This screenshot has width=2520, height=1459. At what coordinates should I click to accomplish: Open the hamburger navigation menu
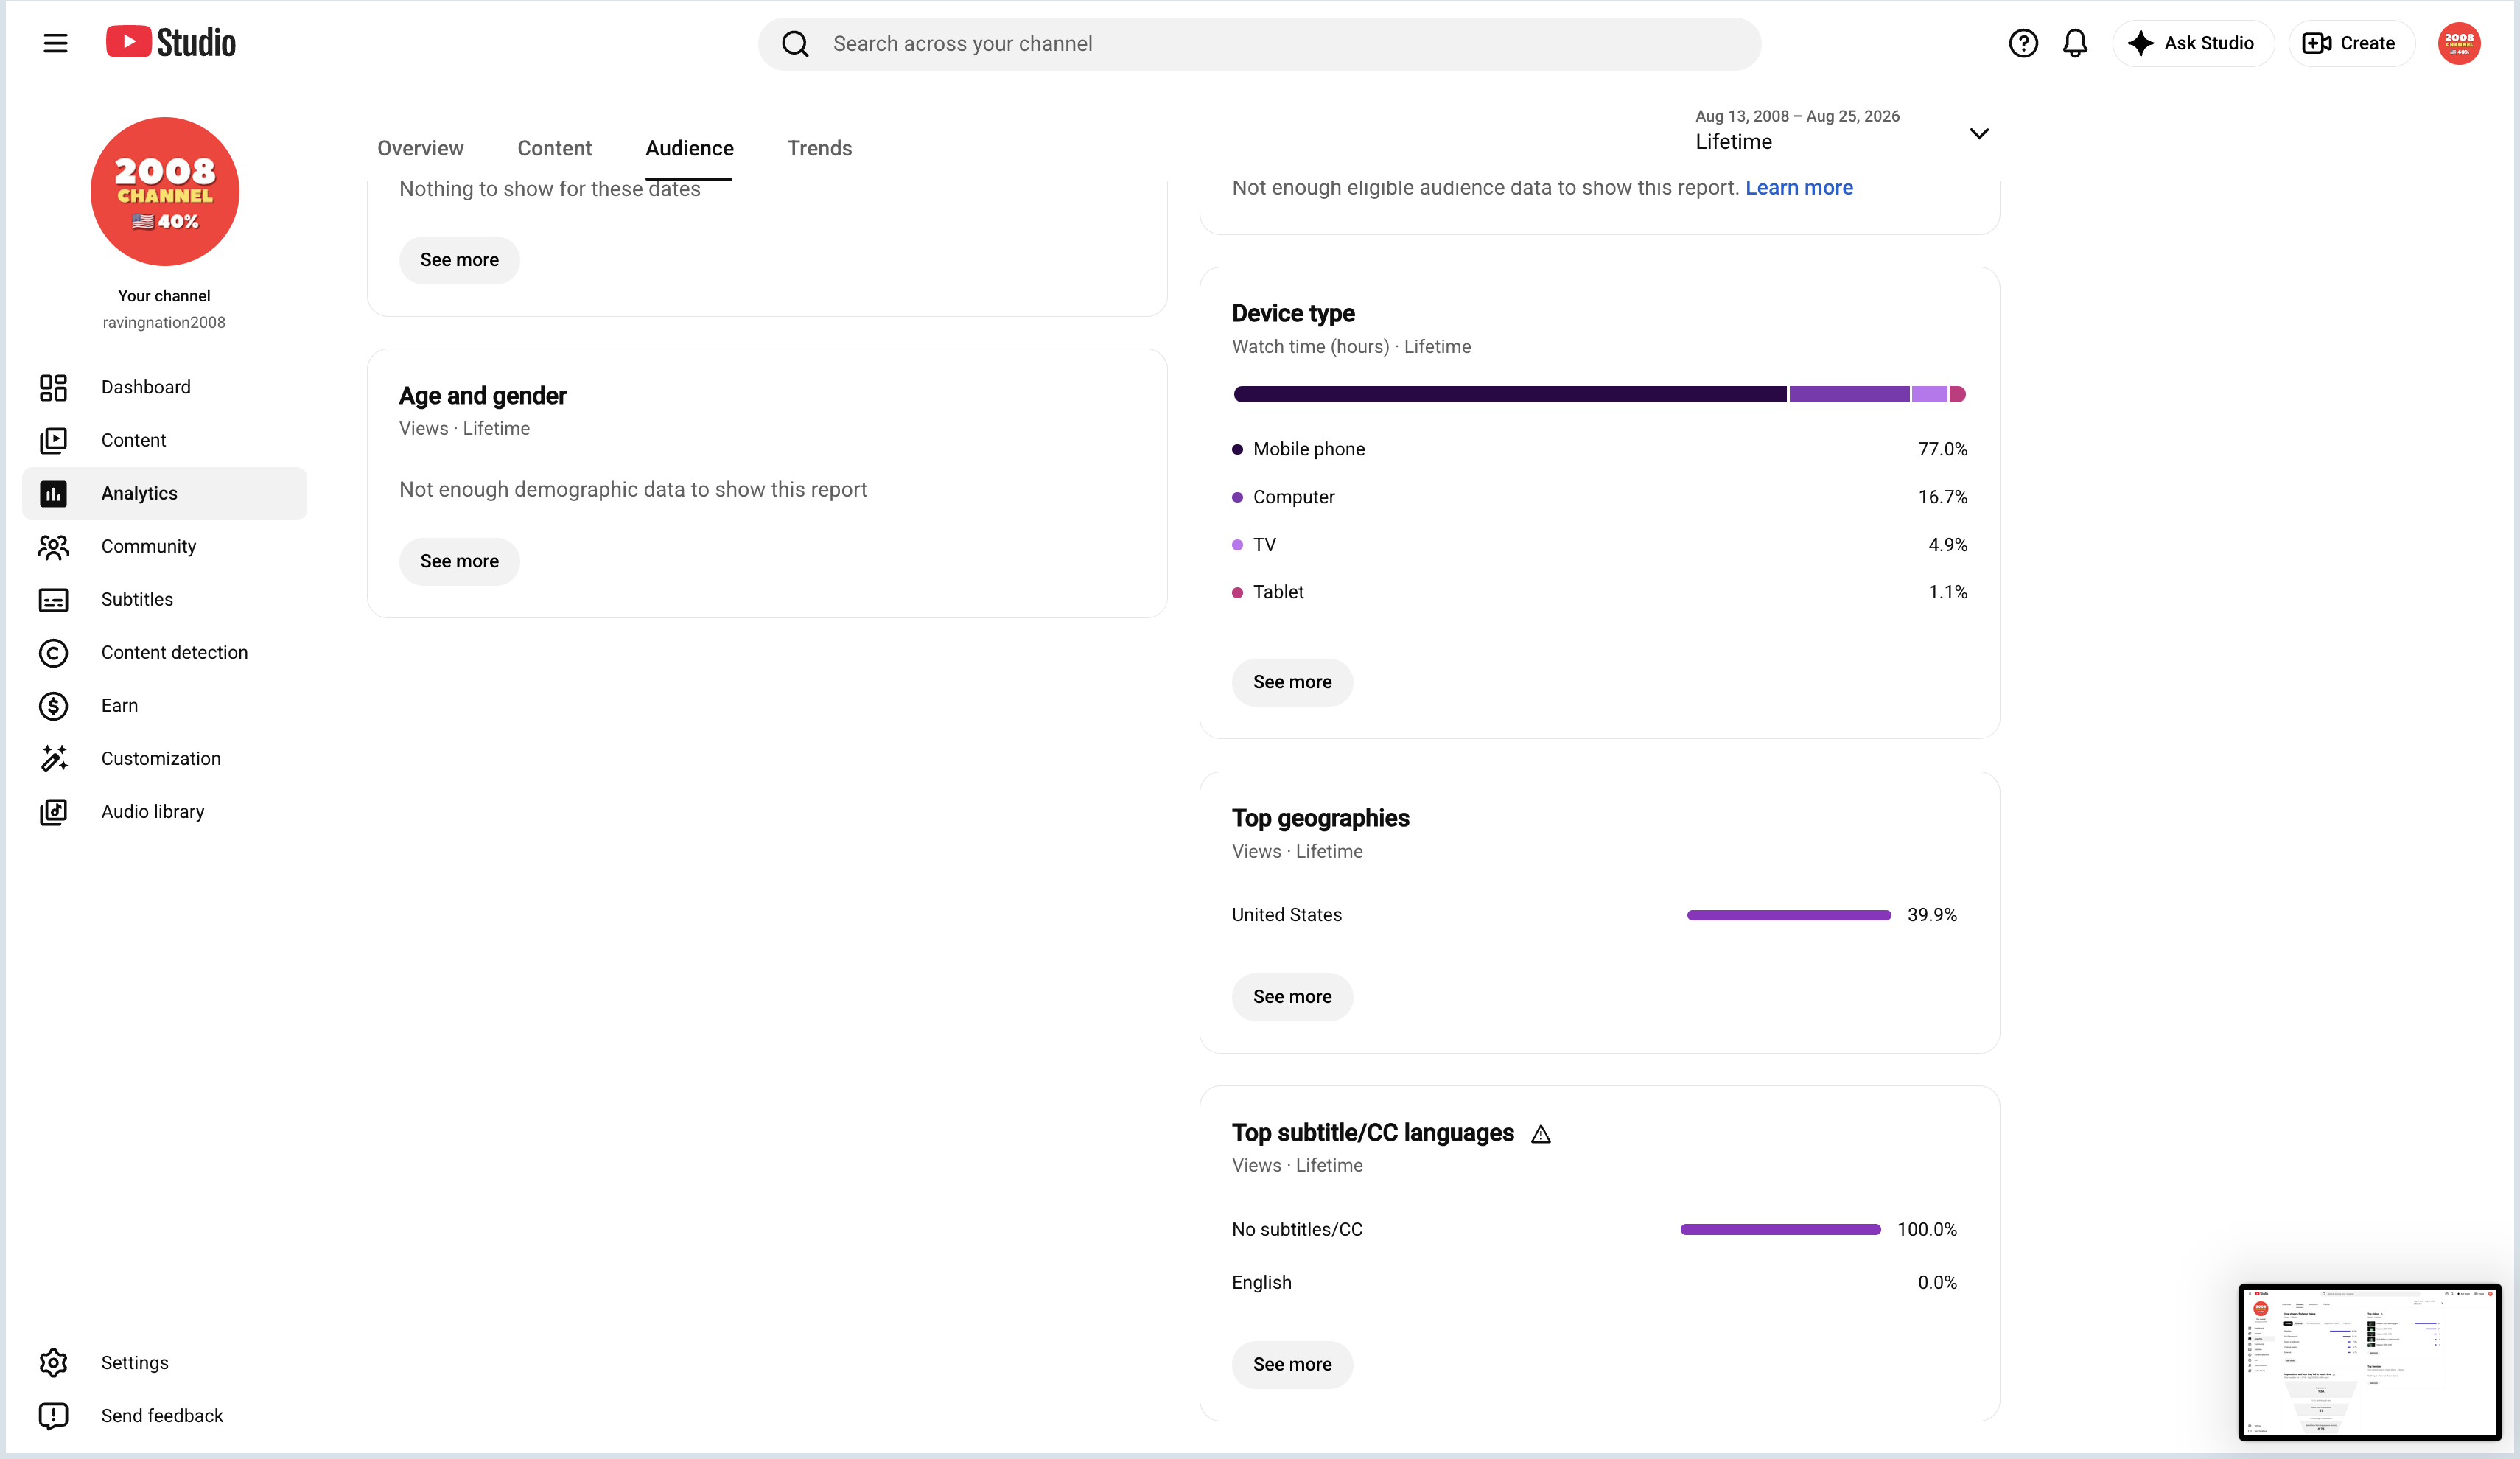point(55,43)
